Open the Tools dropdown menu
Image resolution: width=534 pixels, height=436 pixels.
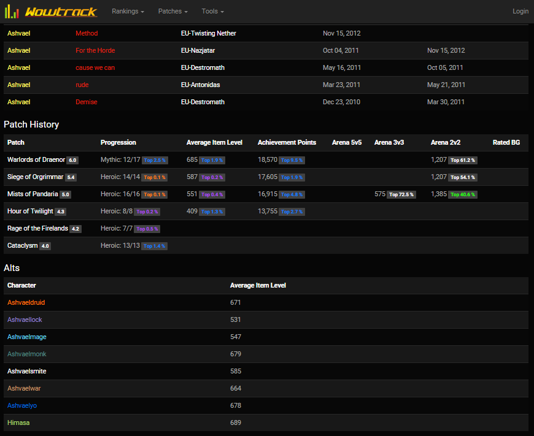[212, 11]
